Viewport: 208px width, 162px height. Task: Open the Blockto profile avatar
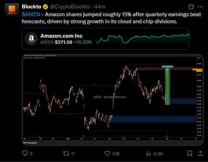12,10
